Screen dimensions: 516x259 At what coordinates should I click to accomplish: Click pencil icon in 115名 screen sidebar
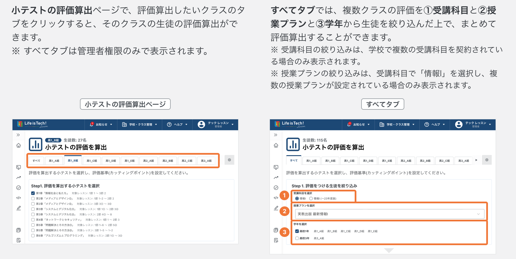[x=276, y=208]
